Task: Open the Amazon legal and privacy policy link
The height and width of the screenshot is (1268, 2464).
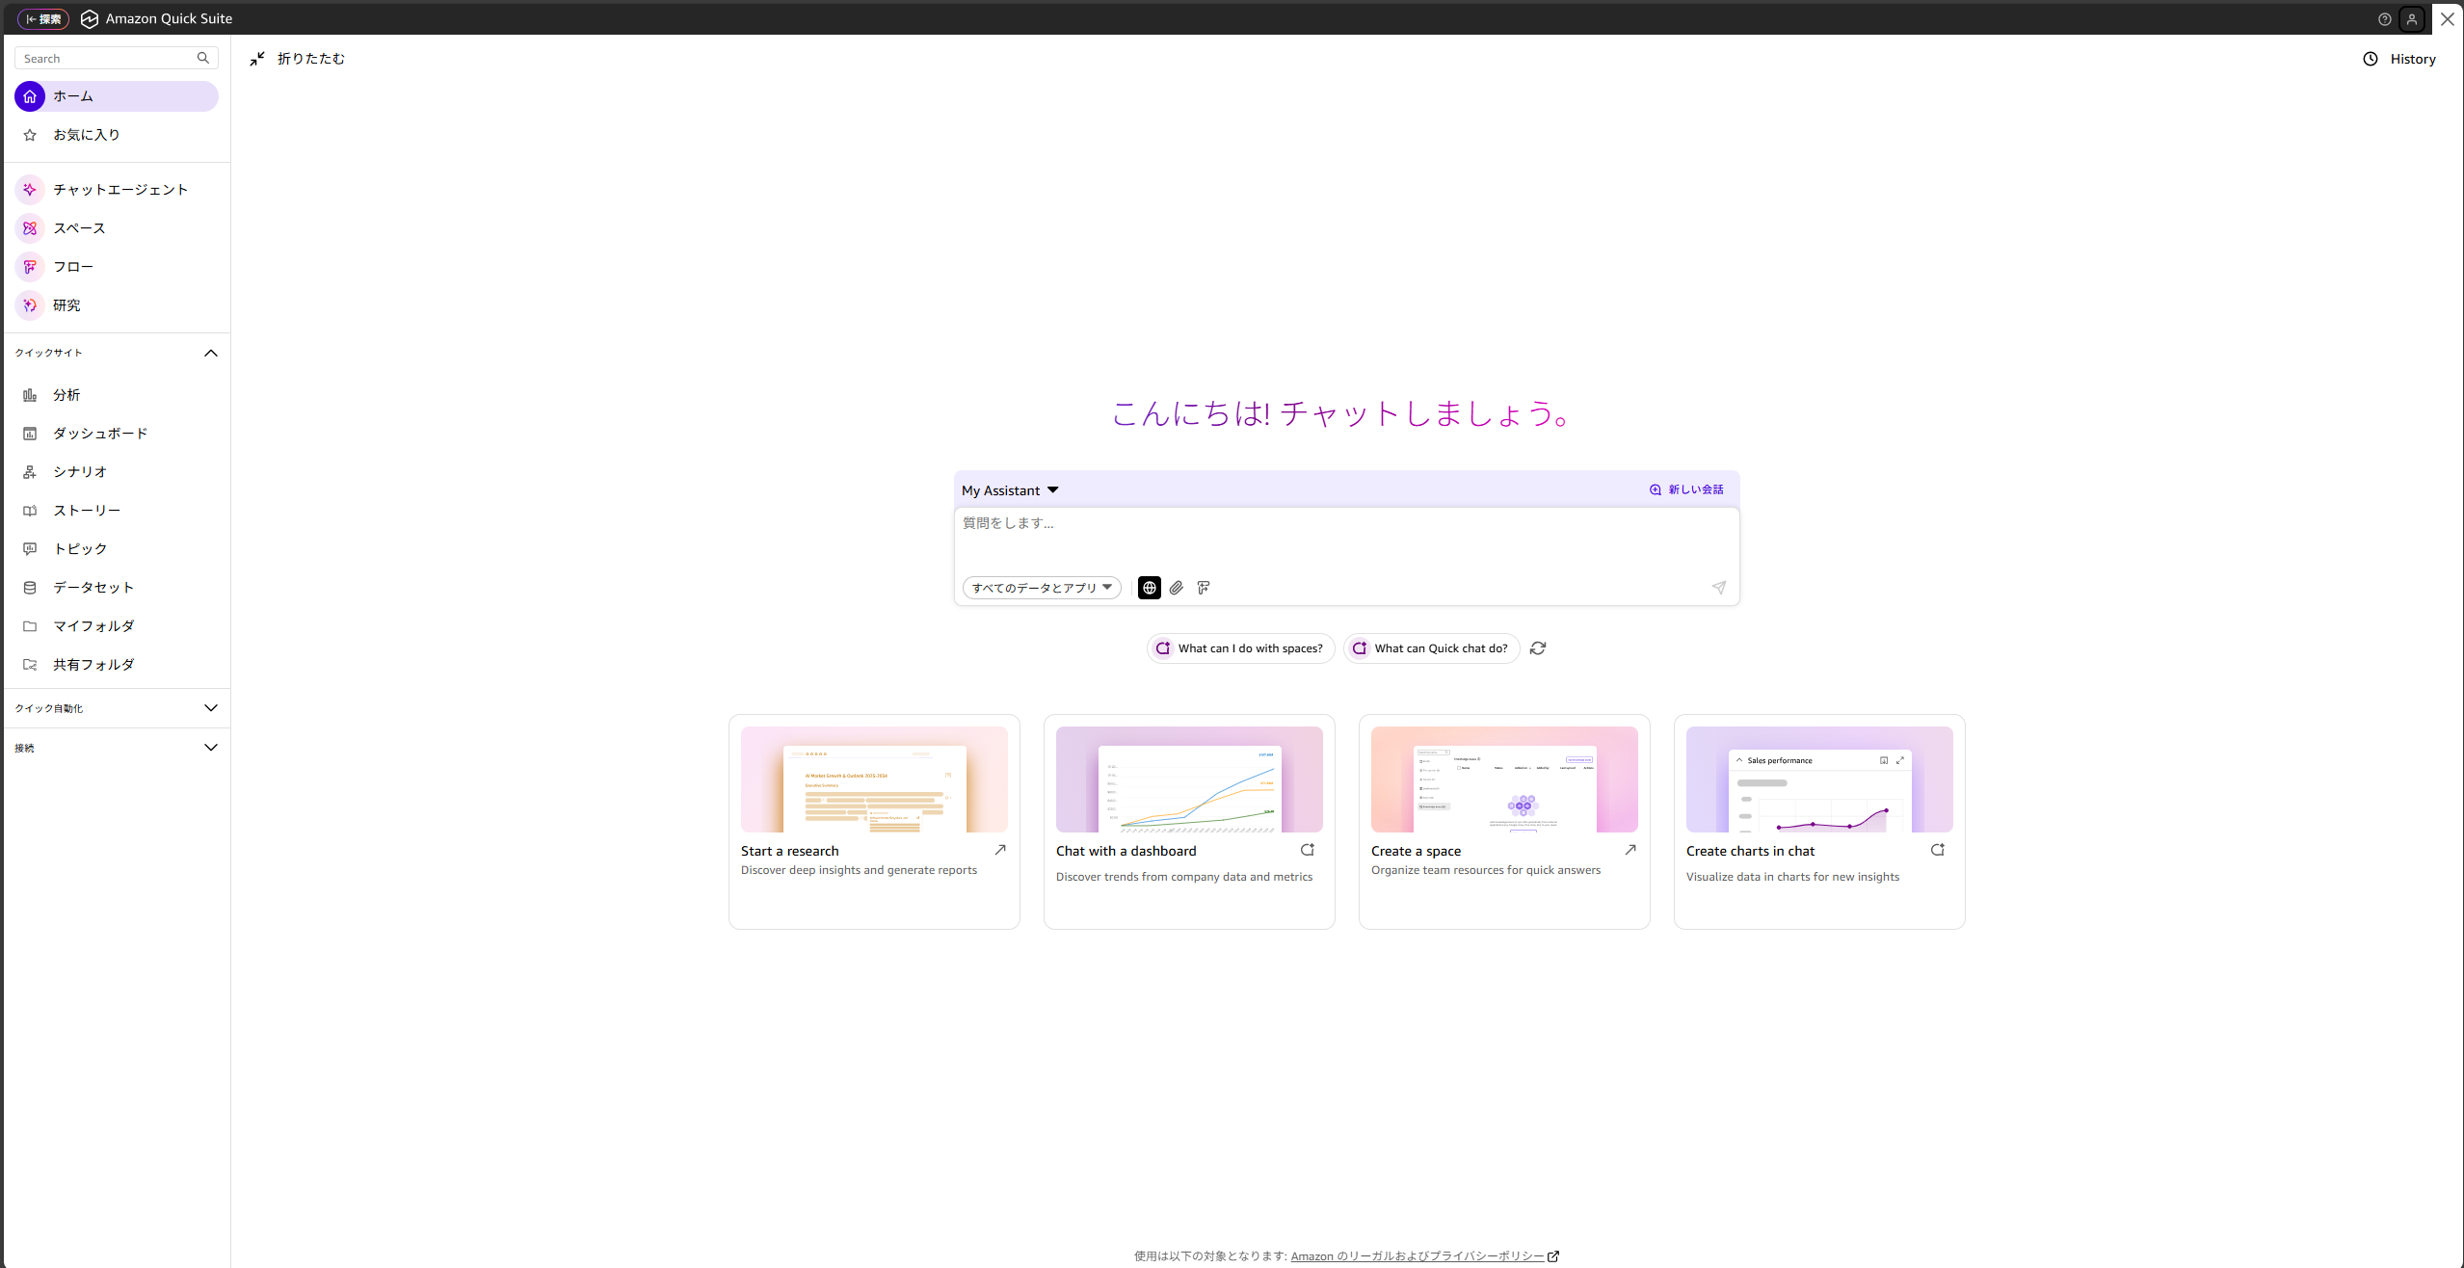Action: [x=1417, y=1255]
